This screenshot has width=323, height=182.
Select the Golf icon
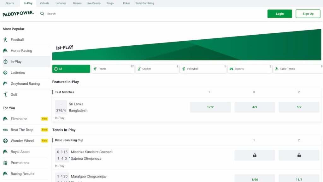[x=5, y=94]
